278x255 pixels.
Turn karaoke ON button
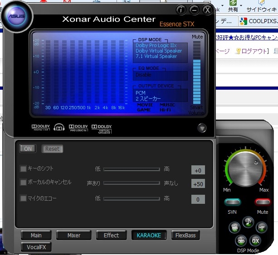click(28, 149)
